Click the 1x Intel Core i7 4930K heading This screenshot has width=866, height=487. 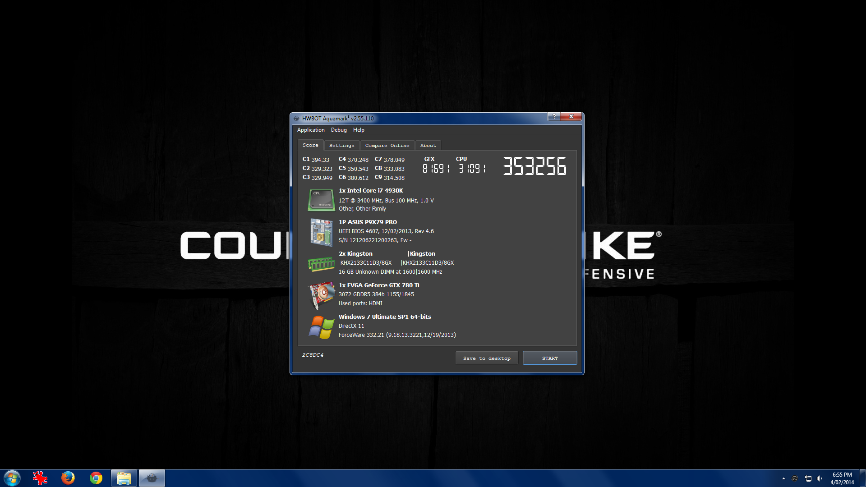click(371, 191)
